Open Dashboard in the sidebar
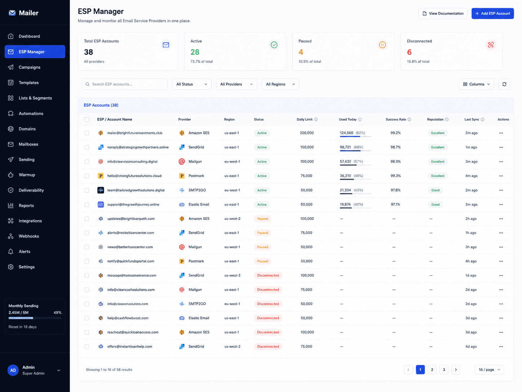This screenshot has height=392, width=522. [35, 36]
